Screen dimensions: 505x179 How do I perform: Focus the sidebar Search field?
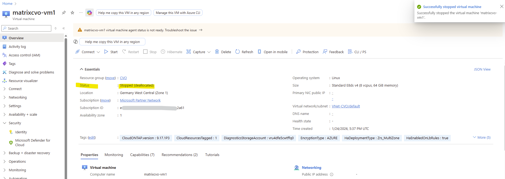click(26, 28)
